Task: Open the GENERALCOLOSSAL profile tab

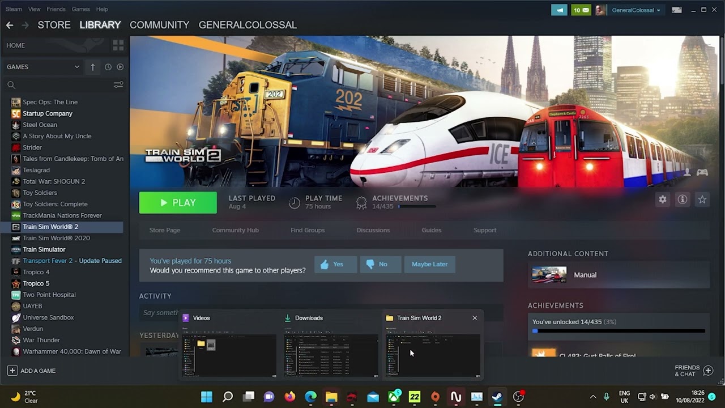Action: point(248,25)
